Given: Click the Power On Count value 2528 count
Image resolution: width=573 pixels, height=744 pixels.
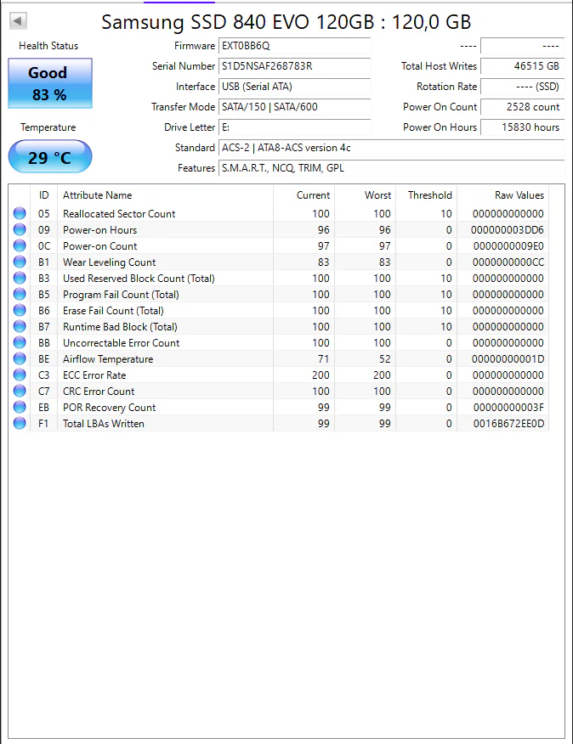Looking at the screenshot, I should (523, 107).
